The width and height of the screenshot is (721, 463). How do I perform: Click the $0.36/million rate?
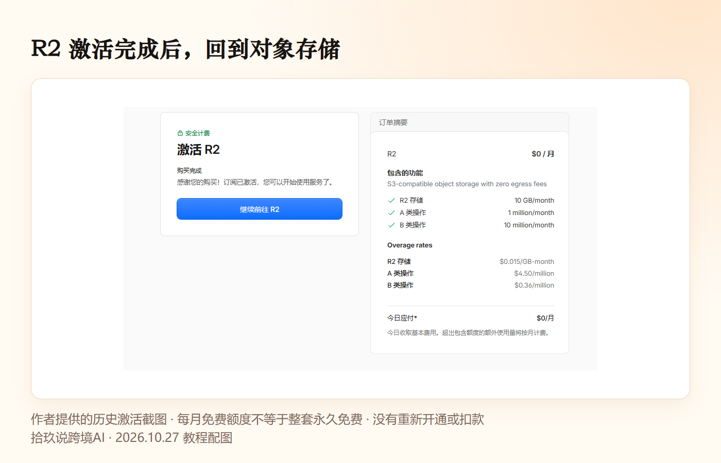[x=534, y=286]
